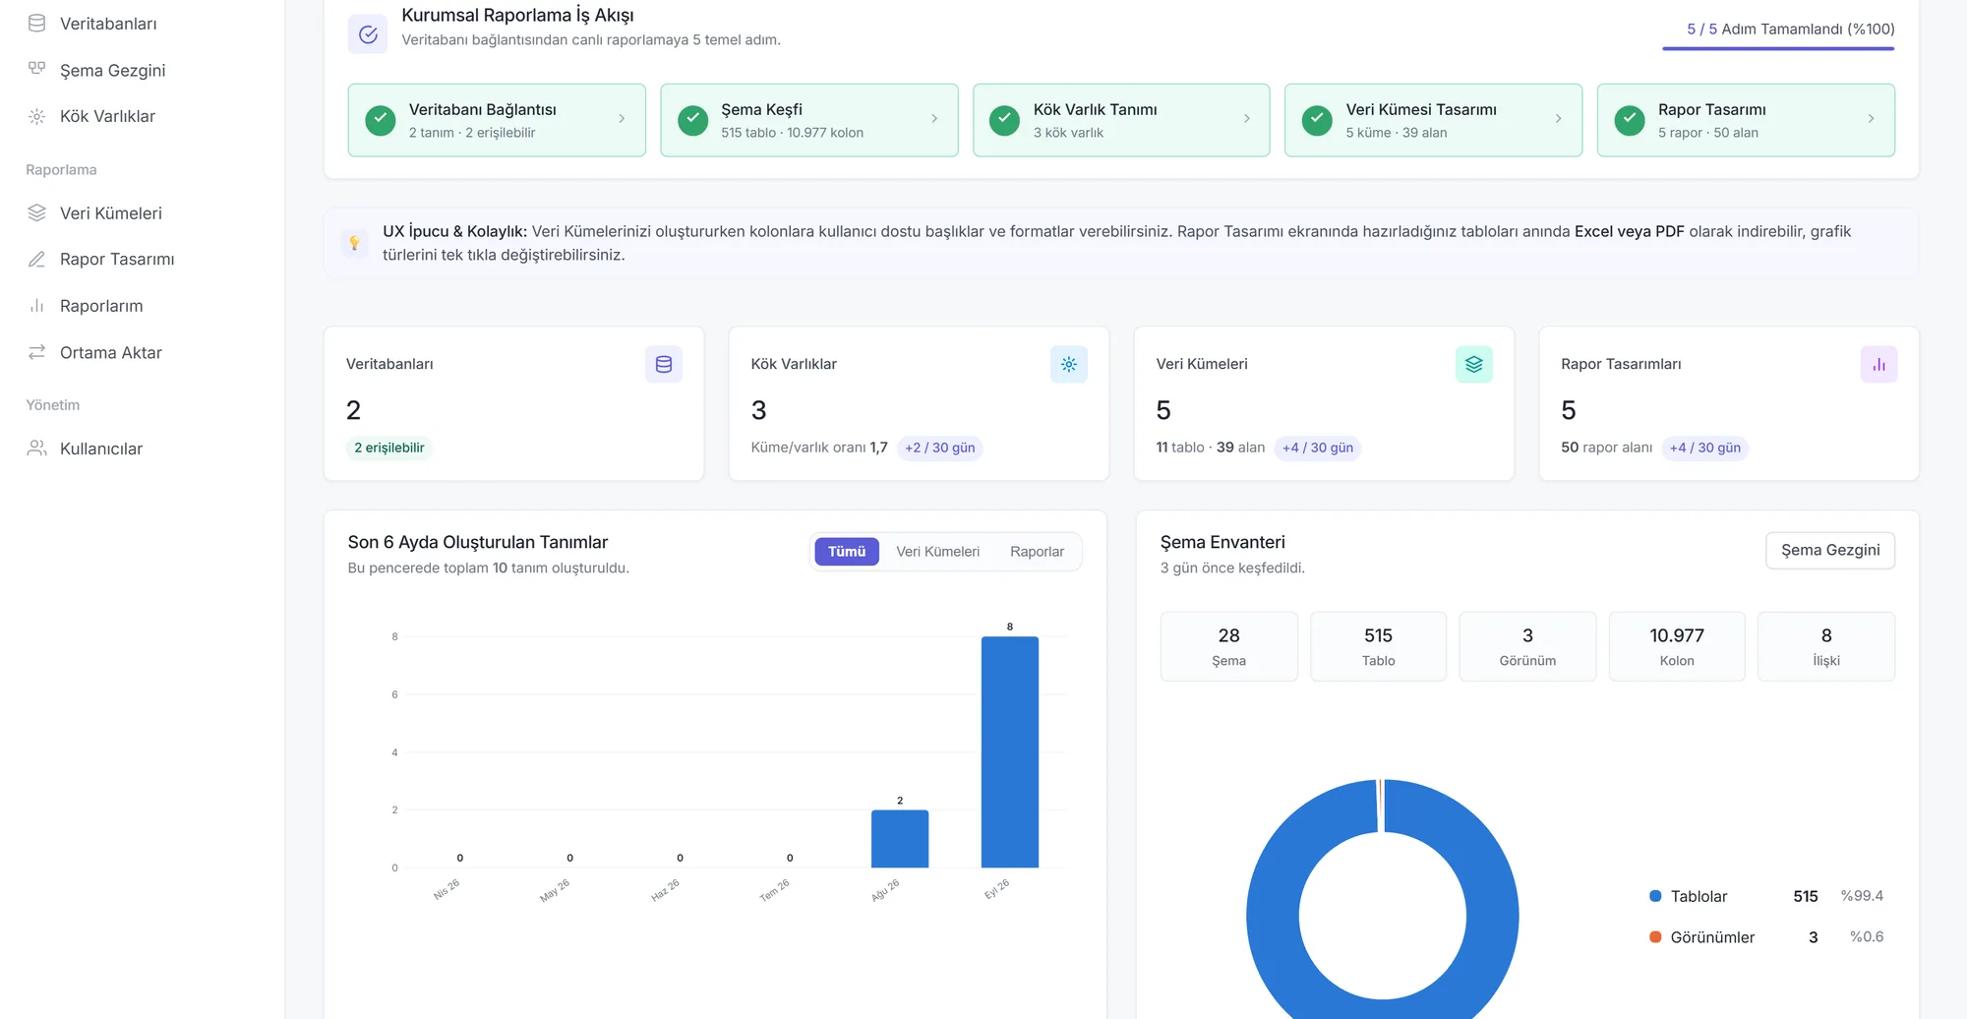Click the Rapor Tasarımı pencil sidebar icon

[x=36, y=259]
